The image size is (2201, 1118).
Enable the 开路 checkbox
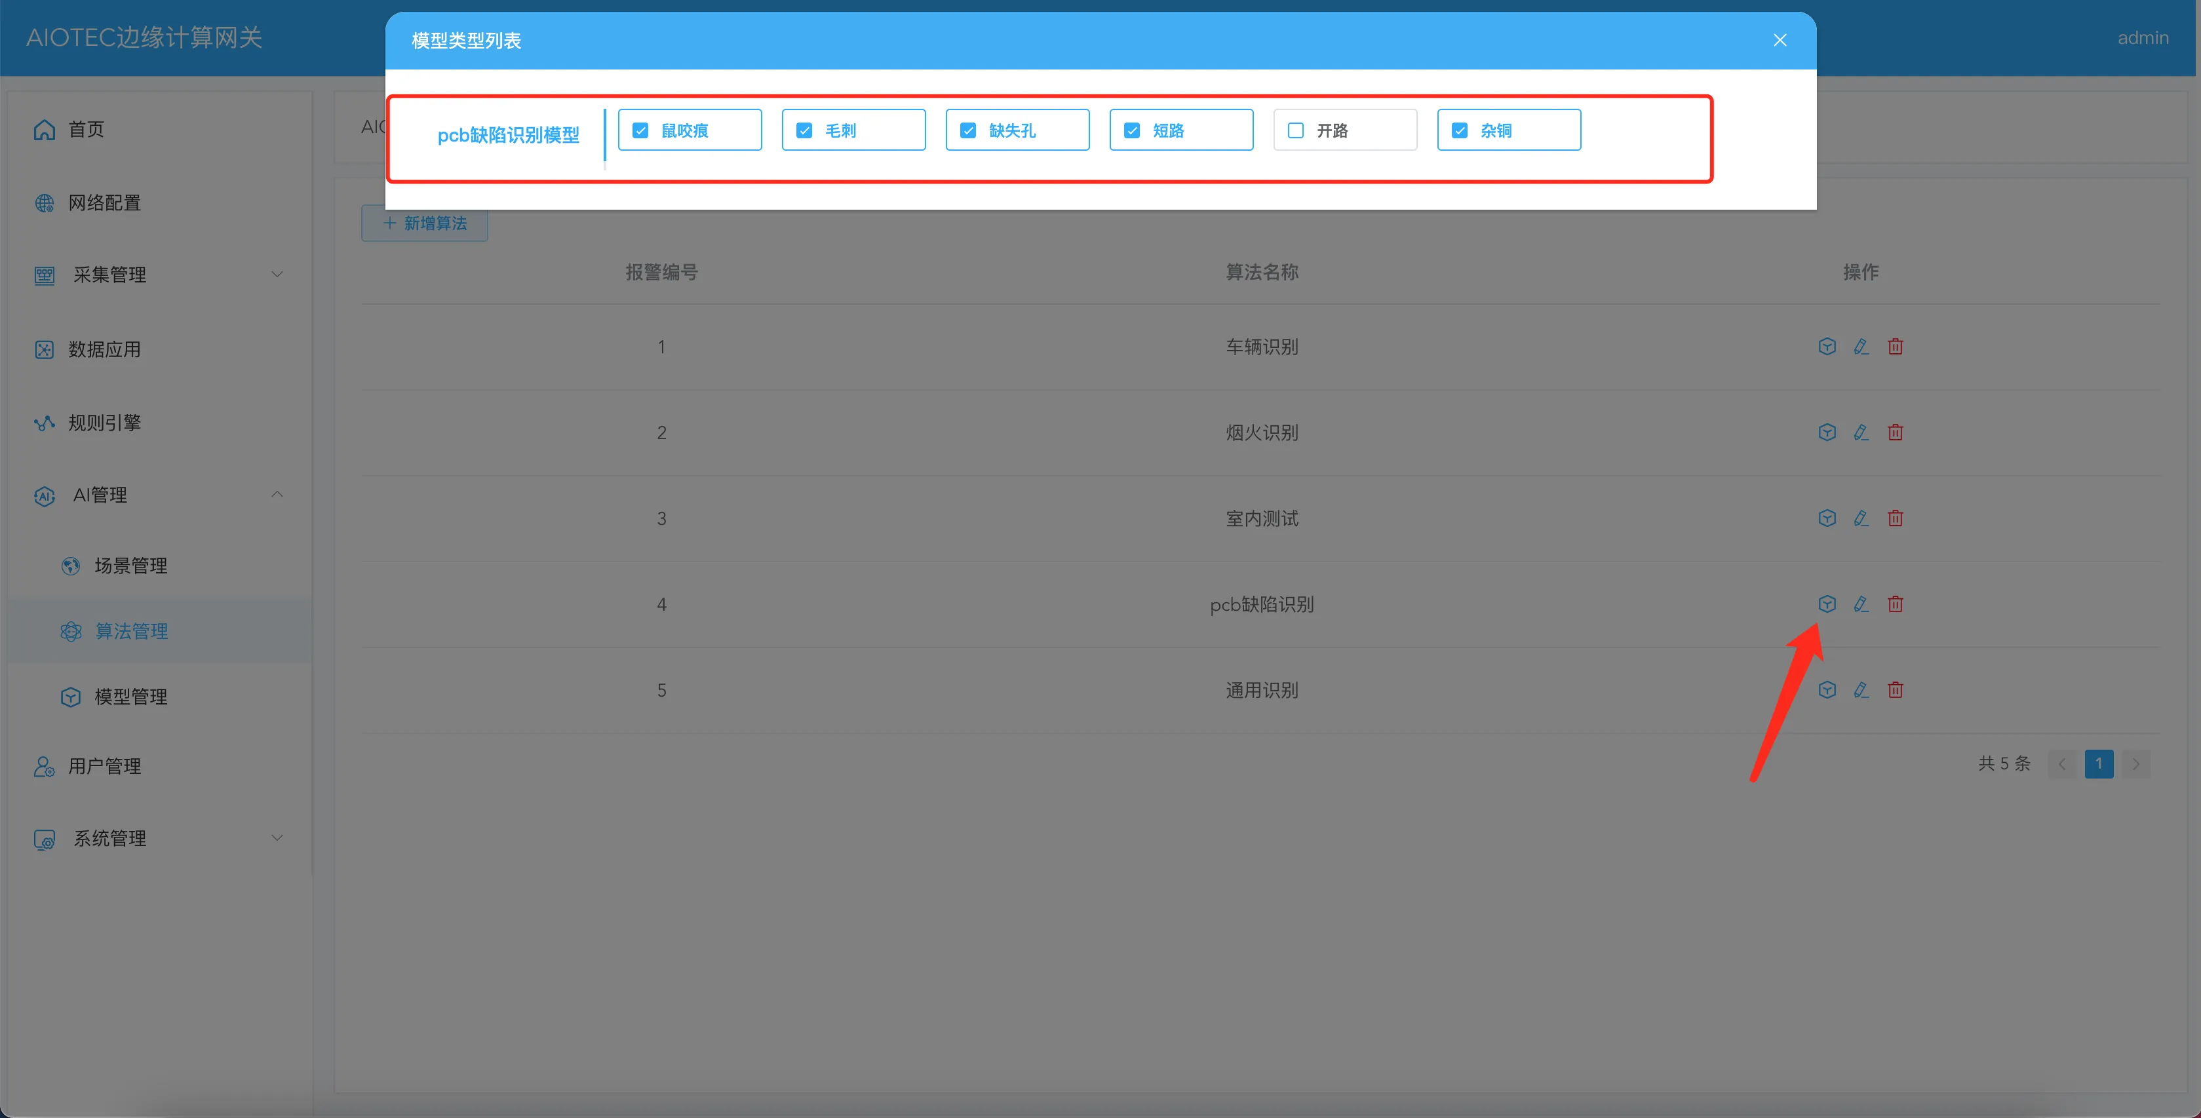point(1295,130)
